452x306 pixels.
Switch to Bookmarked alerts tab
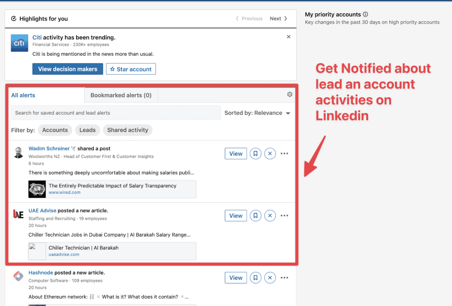pyautogui.click(x=121, y=95)
